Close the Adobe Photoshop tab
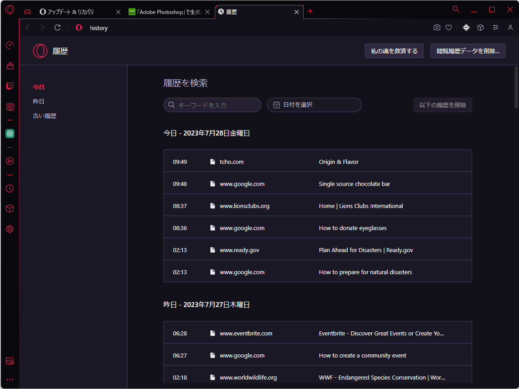 click(x=208, y=12)
